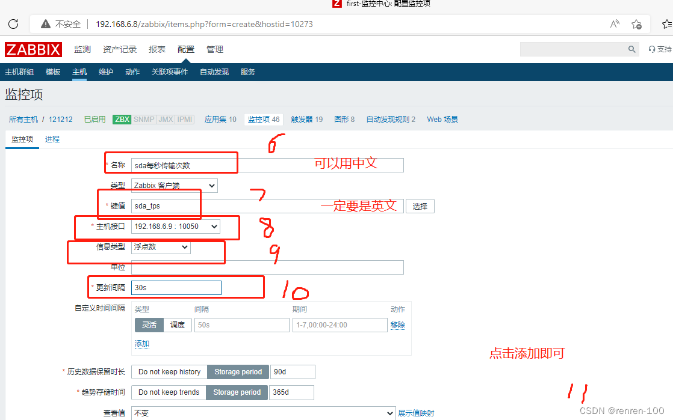Image resolution: width=673 pixels, height=420 pixels.
Task: Activate the read aloud icon in the address bar
Action: (x=615, y=24)
